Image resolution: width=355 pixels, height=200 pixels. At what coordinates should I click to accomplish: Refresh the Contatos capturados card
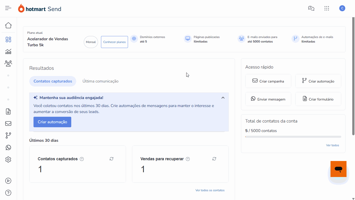[x=111, y=159]
